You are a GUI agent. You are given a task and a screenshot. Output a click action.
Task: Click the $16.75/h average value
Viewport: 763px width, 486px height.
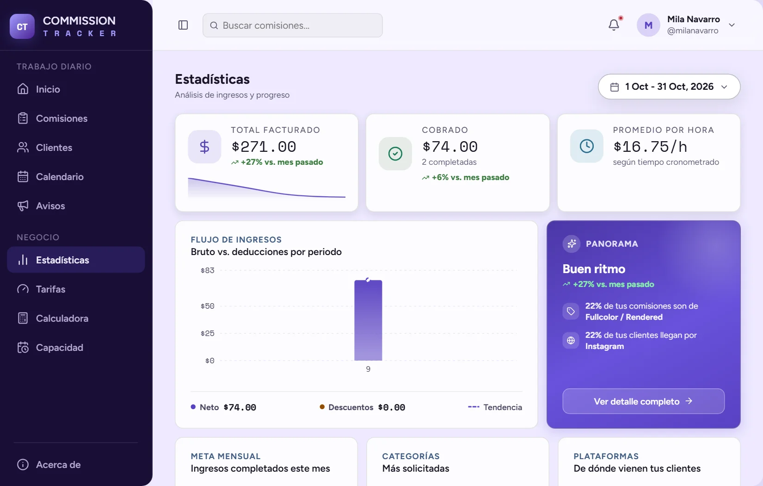point(650,147)
